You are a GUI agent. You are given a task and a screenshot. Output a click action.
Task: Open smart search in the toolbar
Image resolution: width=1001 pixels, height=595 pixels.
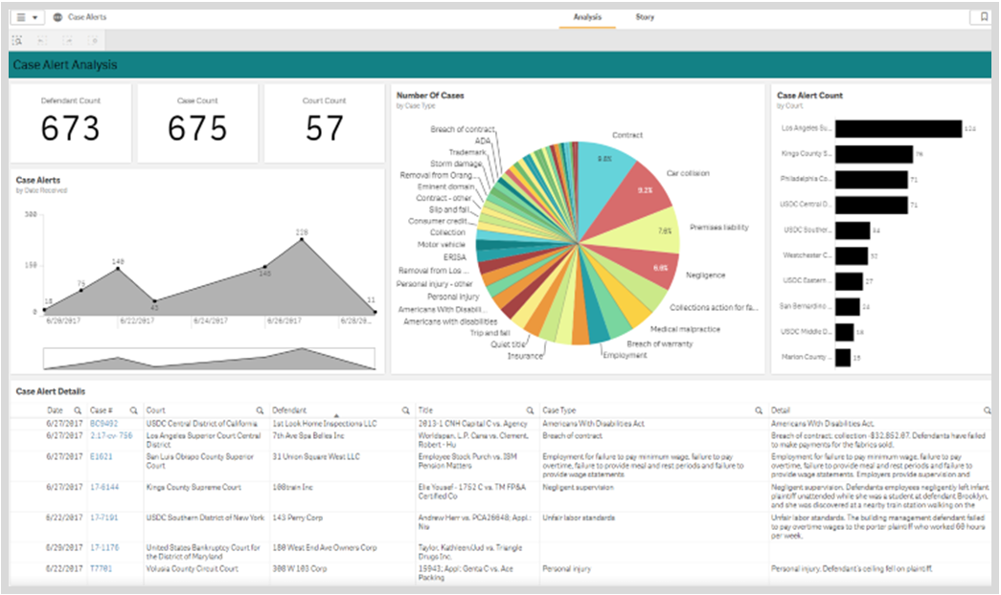[x=16, y=41]
